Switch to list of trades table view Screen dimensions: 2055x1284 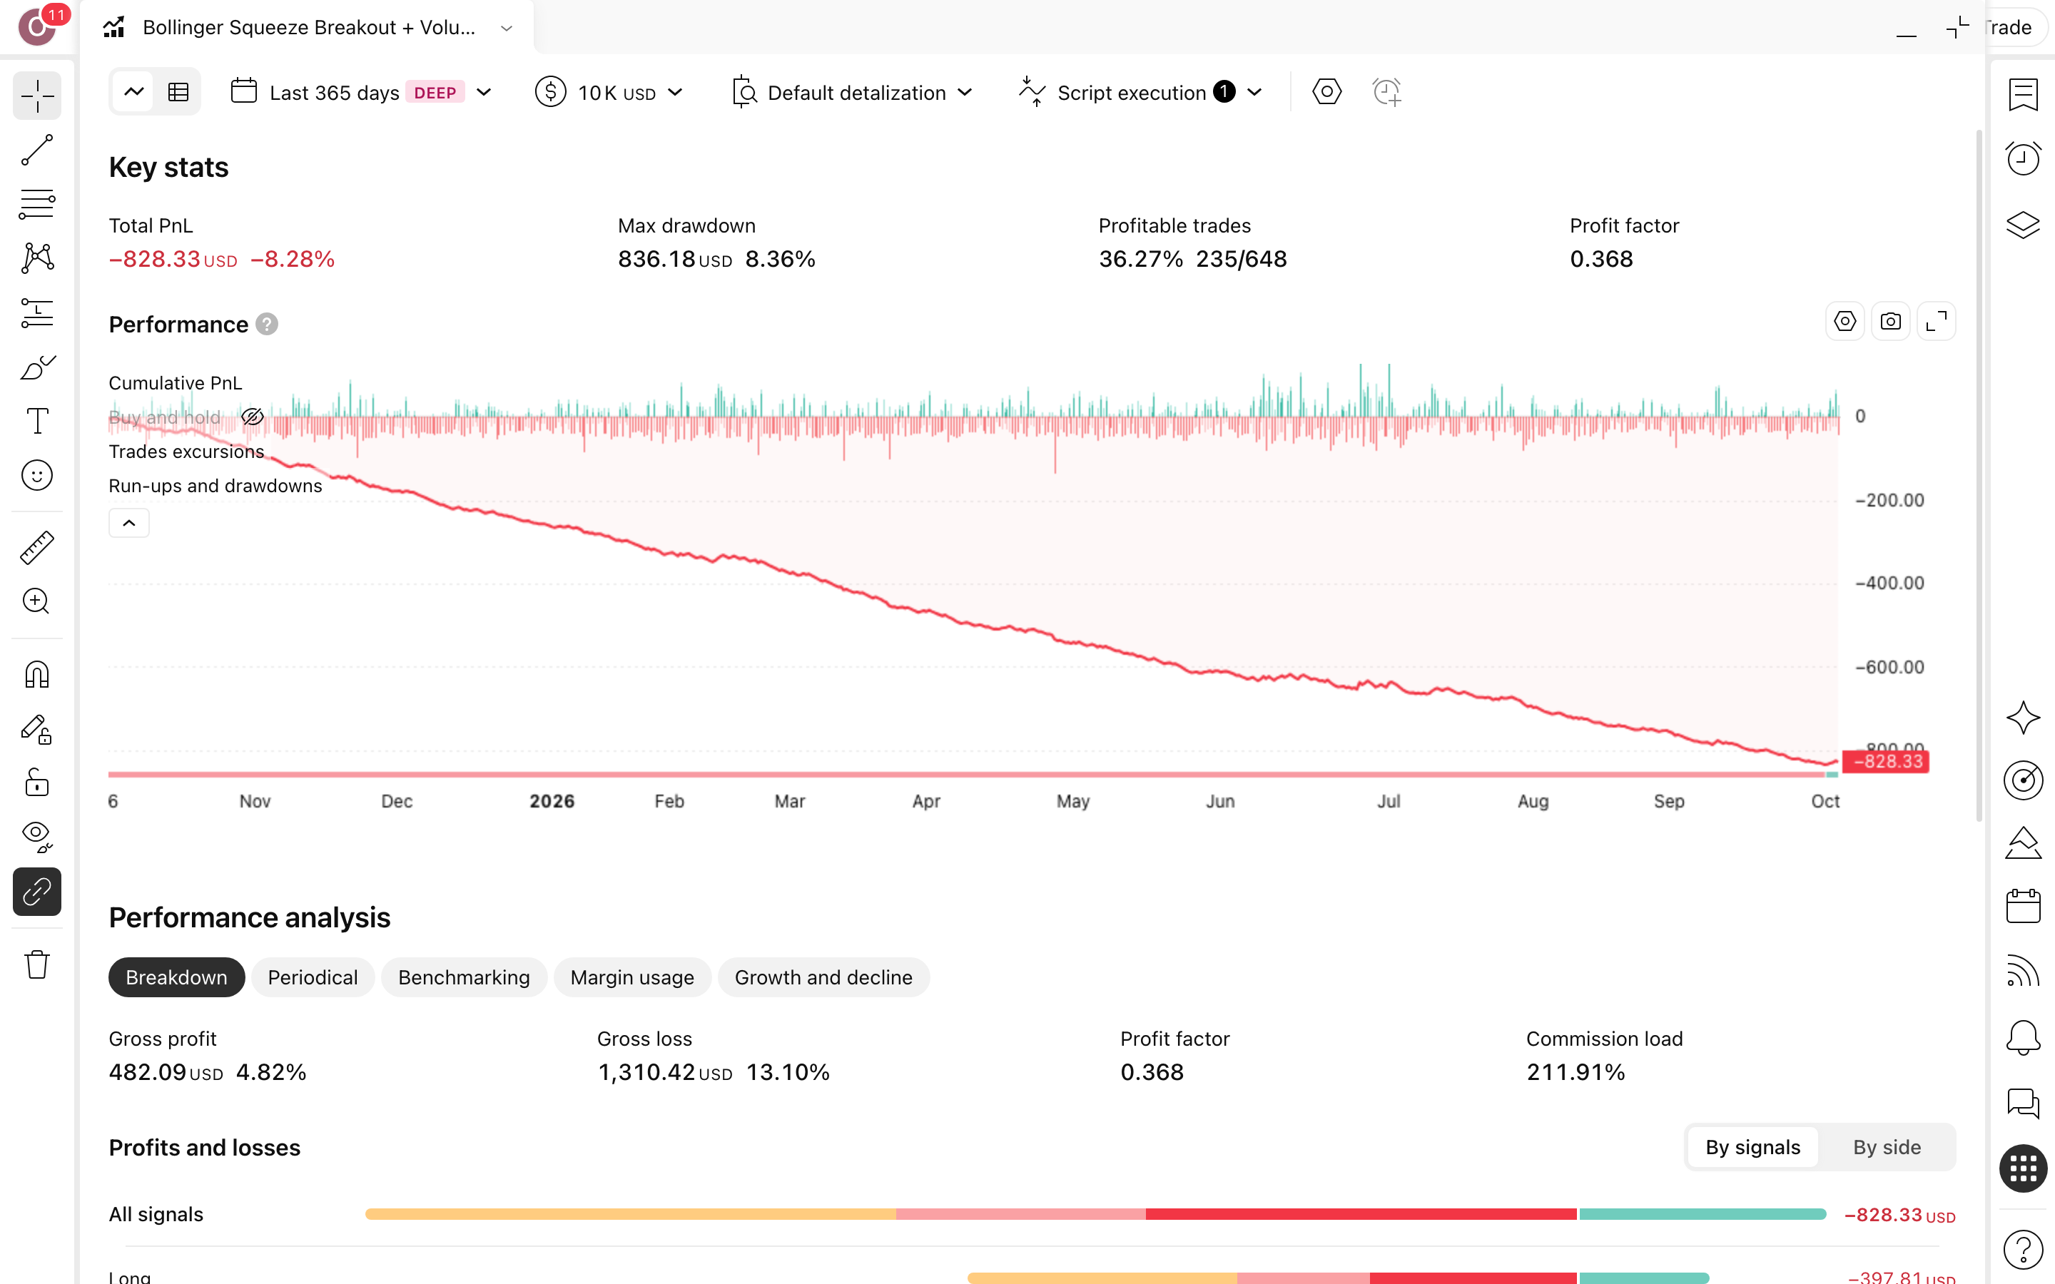(x=178, y=92)
